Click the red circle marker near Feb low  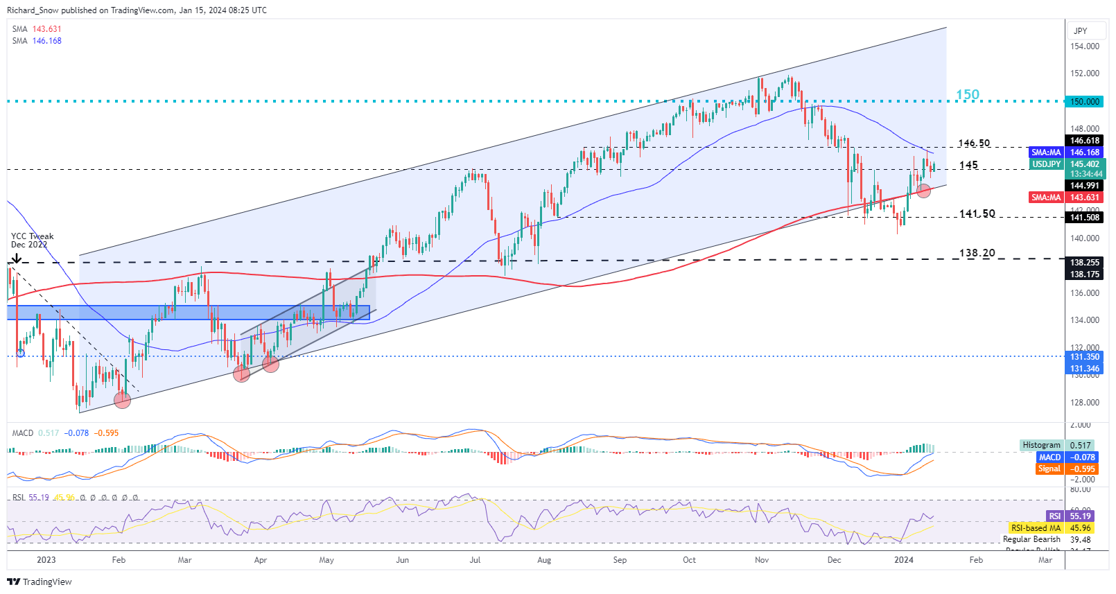122,400
